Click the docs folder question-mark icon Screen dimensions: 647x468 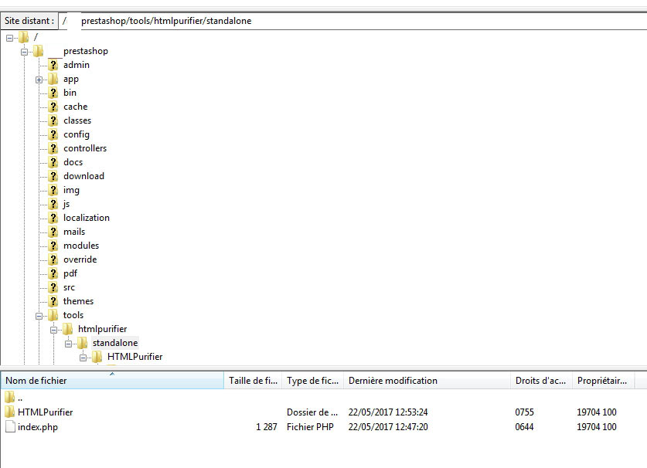53,162
